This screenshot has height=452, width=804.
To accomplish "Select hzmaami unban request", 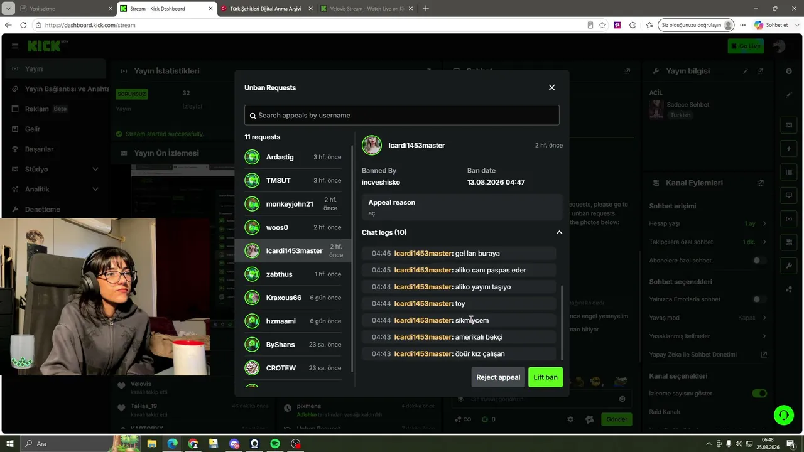I will click(x=294, y=321).
